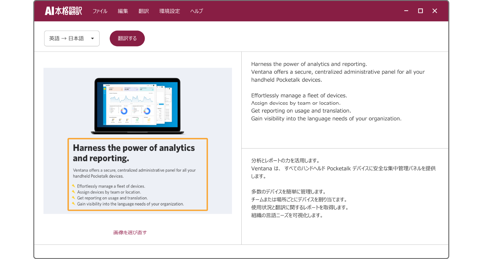
Task: Click the pencil bullet beside 'Effortlessly manage a fleet'
Action: 74,186
